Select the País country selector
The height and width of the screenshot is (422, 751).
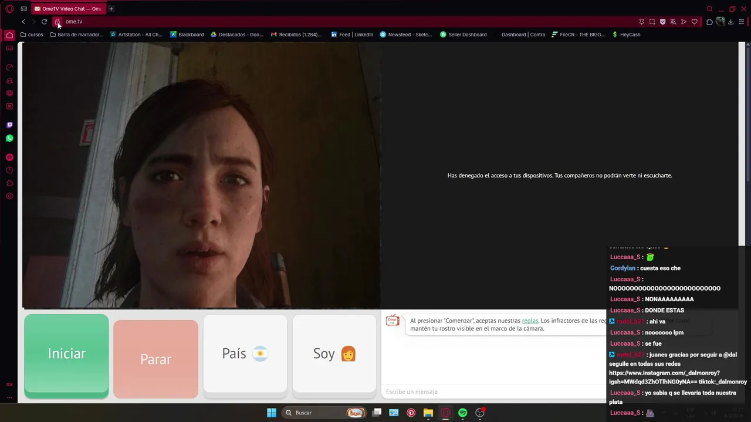tap(245, 353)
